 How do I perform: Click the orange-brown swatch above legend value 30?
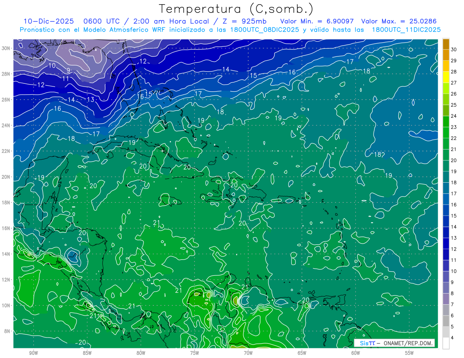[446, 44]
